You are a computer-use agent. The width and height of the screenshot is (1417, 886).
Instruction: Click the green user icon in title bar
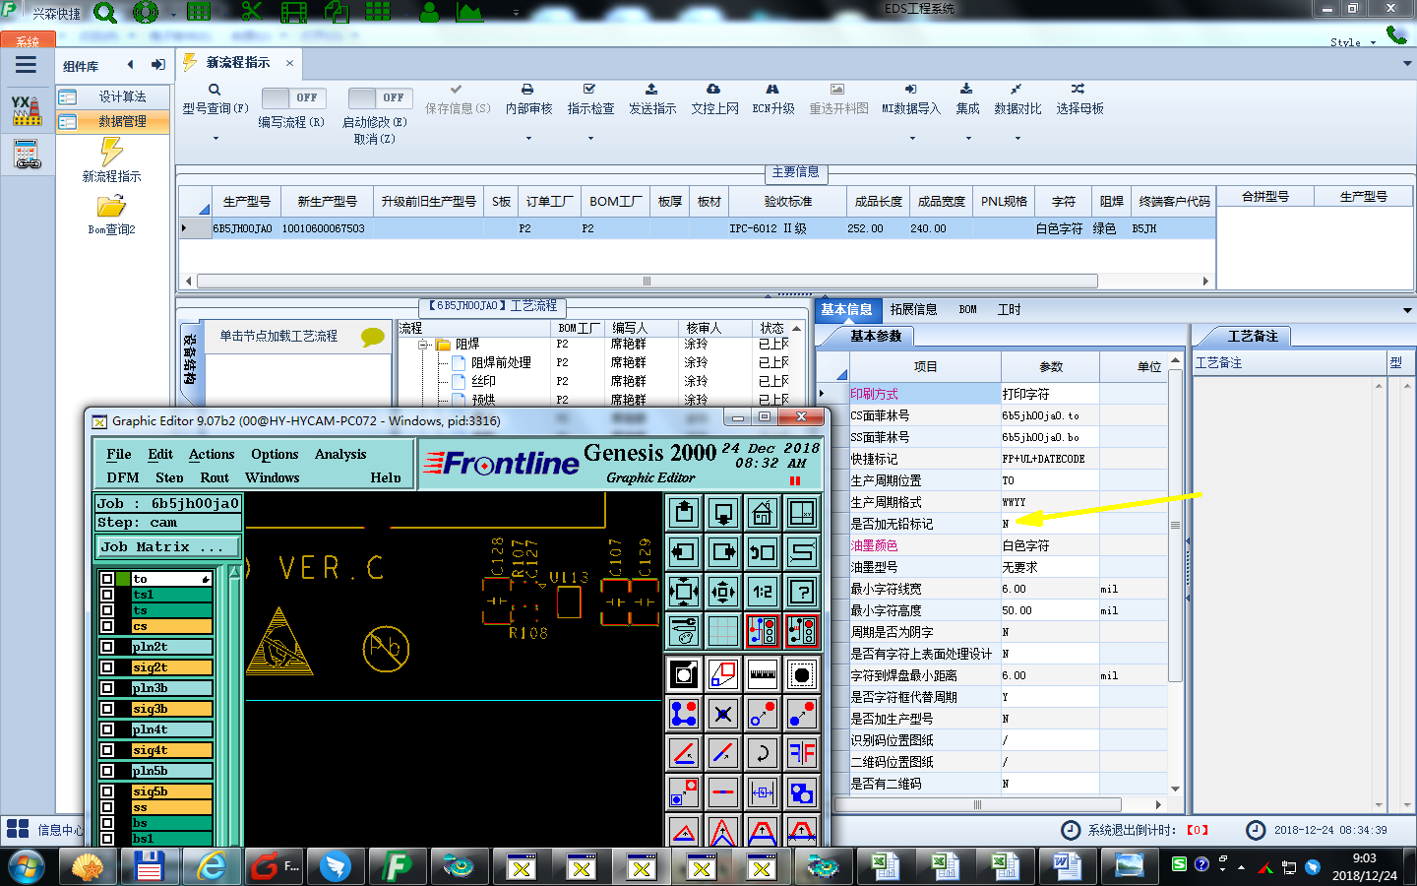(429, 12)
